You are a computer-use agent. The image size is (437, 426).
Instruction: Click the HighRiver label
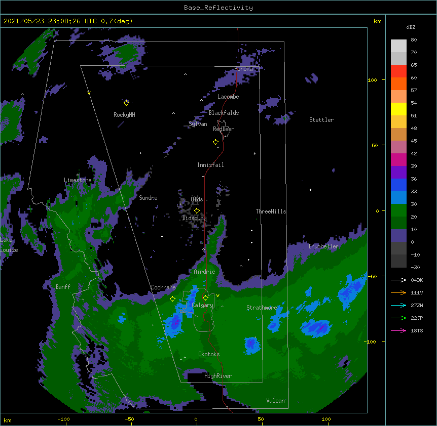(x=218, y=376)
